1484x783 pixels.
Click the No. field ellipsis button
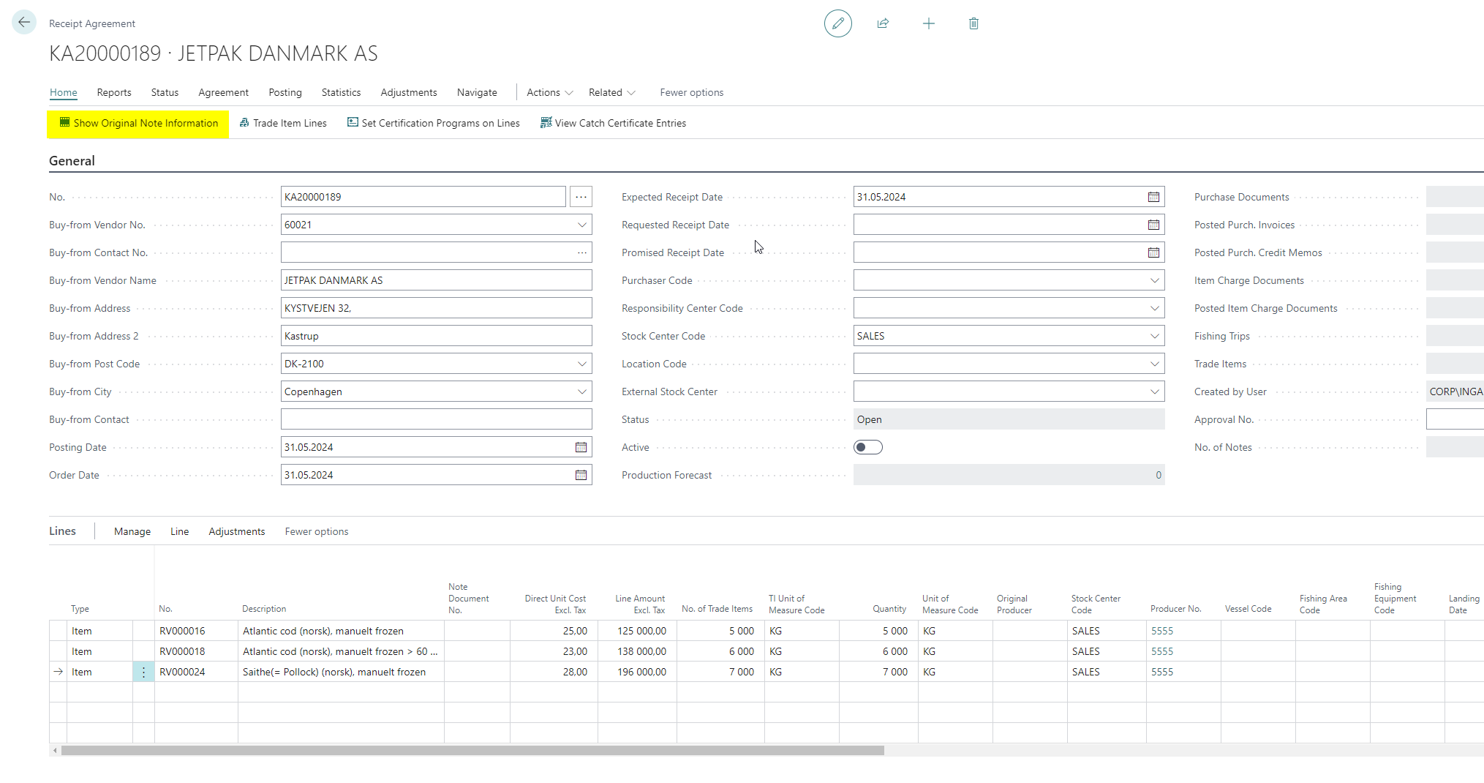[581, 197]
